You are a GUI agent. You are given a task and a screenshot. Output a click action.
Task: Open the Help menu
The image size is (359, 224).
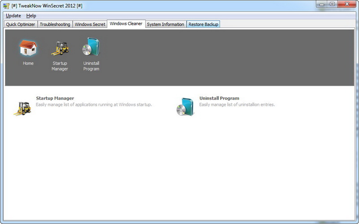(x=31, y=16)
